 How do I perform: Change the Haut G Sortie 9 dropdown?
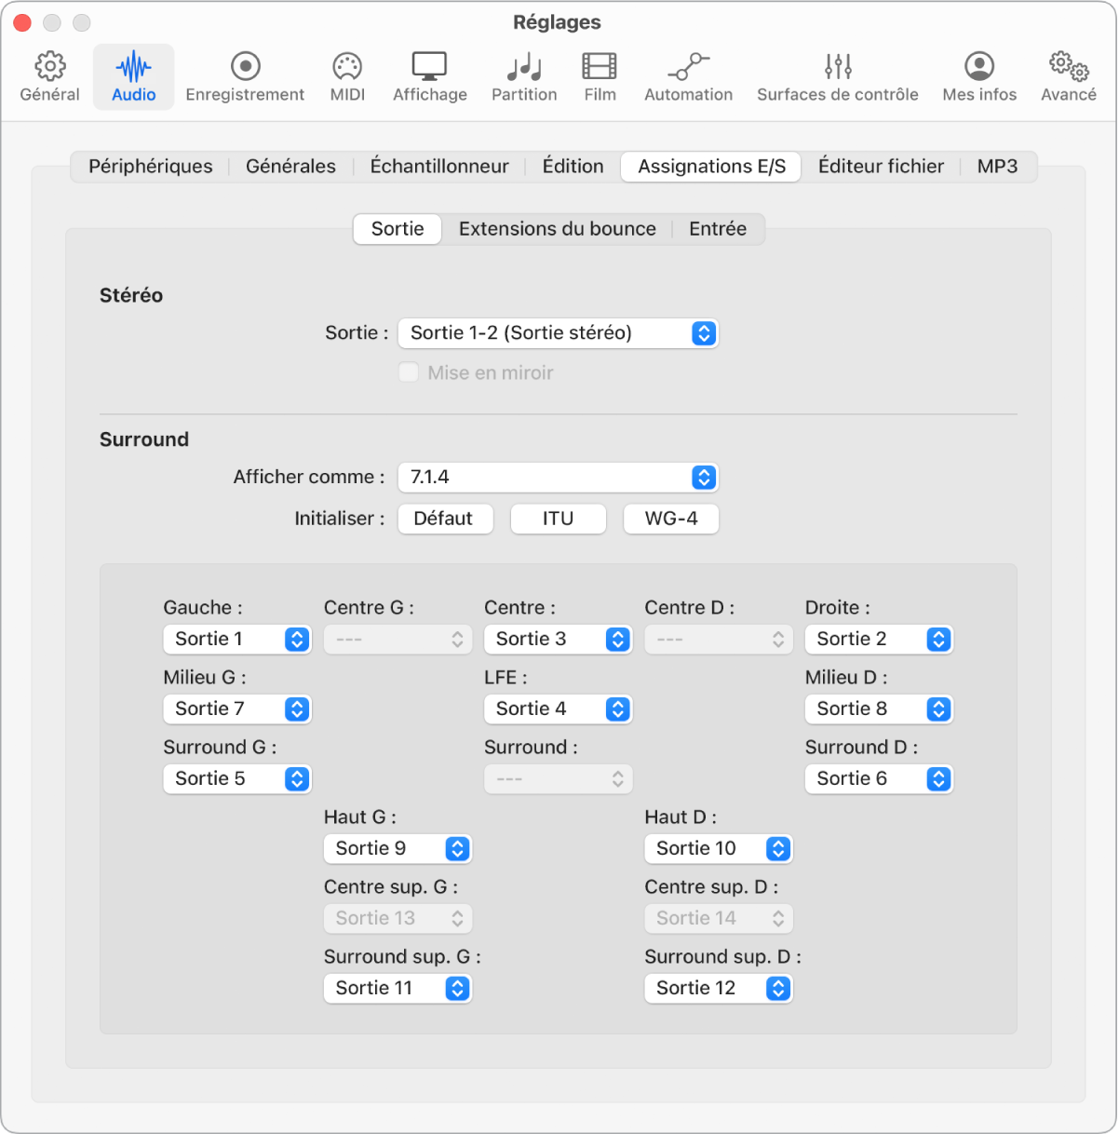[x=398, y=849]
